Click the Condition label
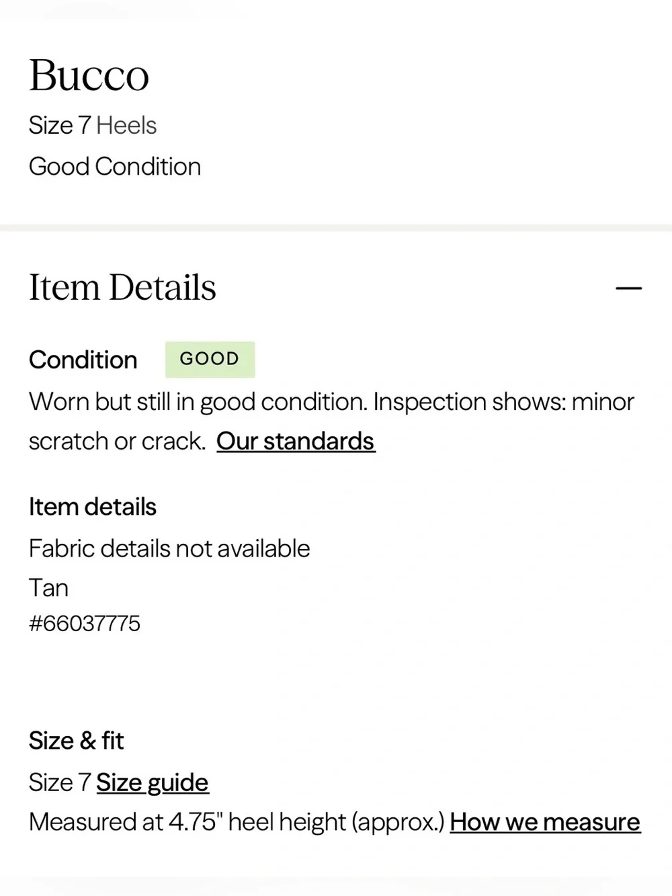The height and width of the screenshot is (896, 672). (83, 360)
